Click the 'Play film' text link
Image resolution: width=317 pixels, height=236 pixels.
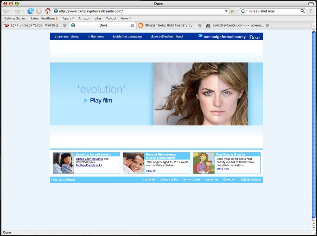coord(101,101)
